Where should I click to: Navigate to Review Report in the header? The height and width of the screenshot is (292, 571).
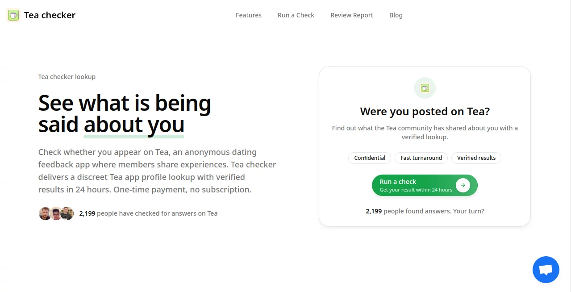tap(351, 15)
